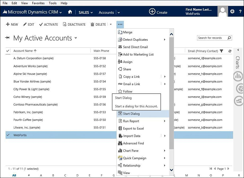Choose Advanced Find menu item
Screen dimensions: 244x178
143,143
